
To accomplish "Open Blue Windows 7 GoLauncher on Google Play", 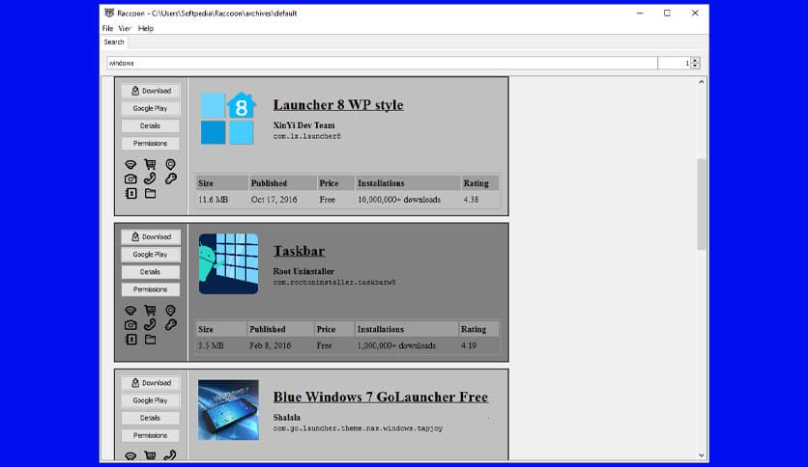I will click(x=151, y=400).
